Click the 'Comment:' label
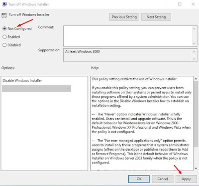The height and width of the screenshot is (186, 199). click(x=46, y=27)
